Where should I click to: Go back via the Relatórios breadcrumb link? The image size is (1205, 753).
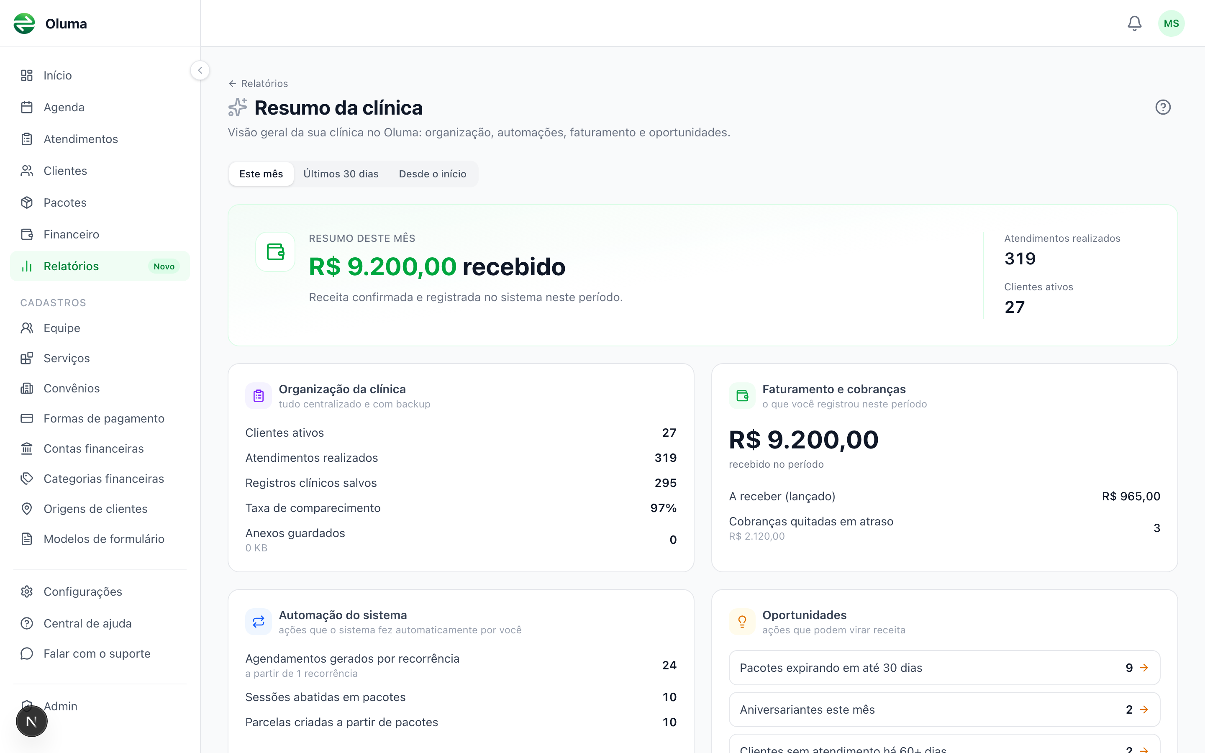tap(258, 84)
